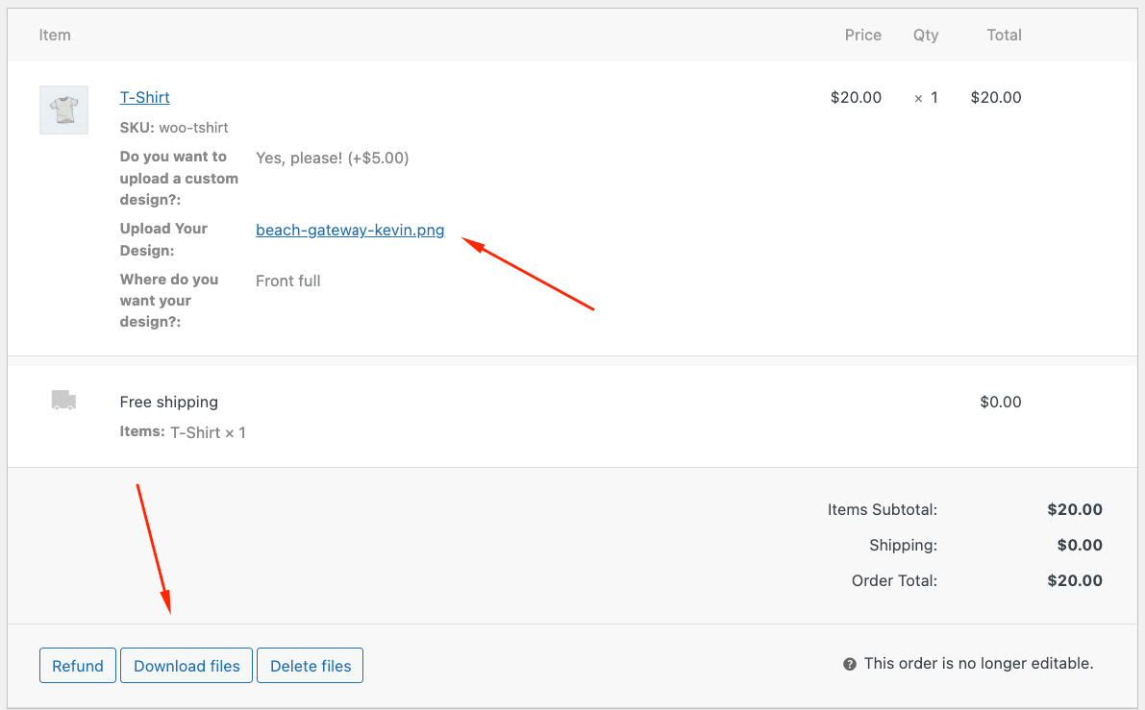Image resolution: width=1145 pixels, height=710 pixels.
Task: Download beach-gateway-kevin.png customer design
Action: click(x=350, y=230)
